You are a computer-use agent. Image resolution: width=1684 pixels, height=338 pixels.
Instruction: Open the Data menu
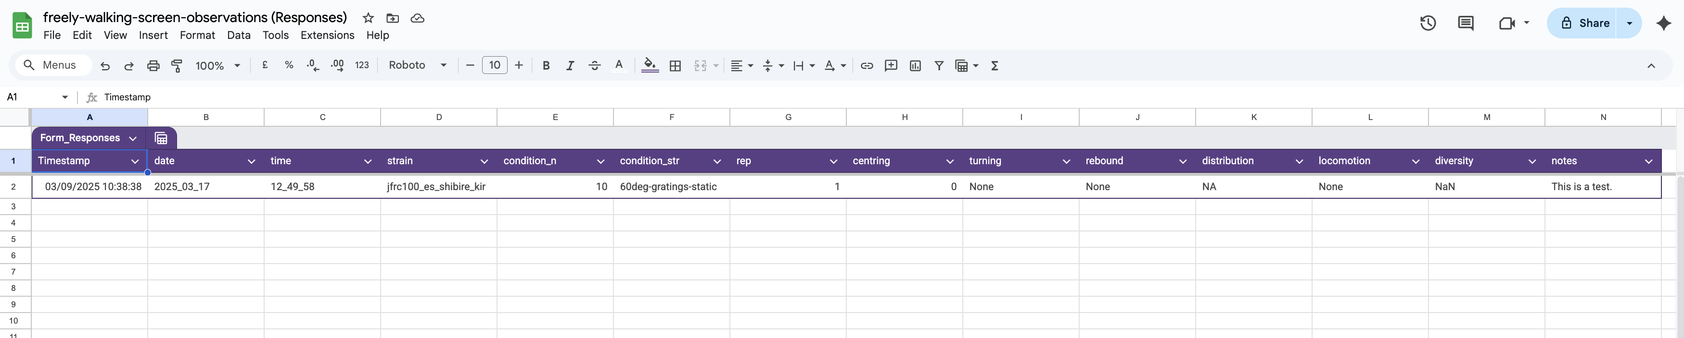(239, 35)
